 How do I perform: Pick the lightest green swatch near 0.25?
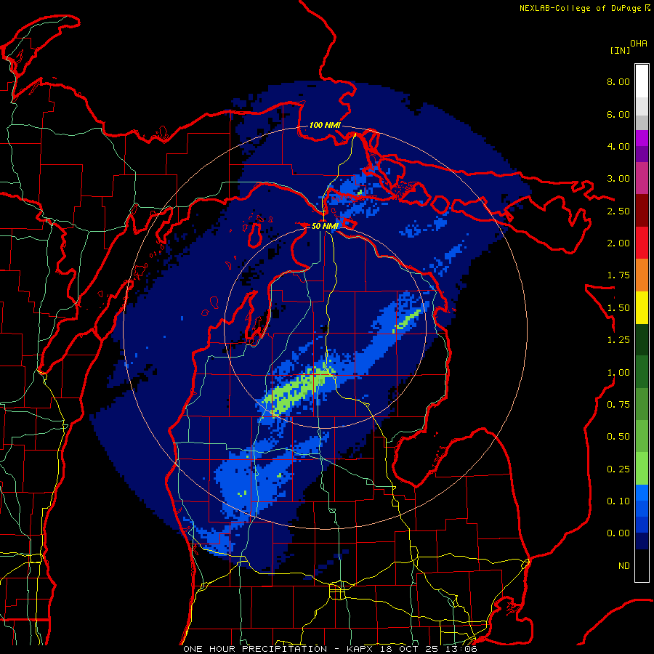[x=642, y=469]
